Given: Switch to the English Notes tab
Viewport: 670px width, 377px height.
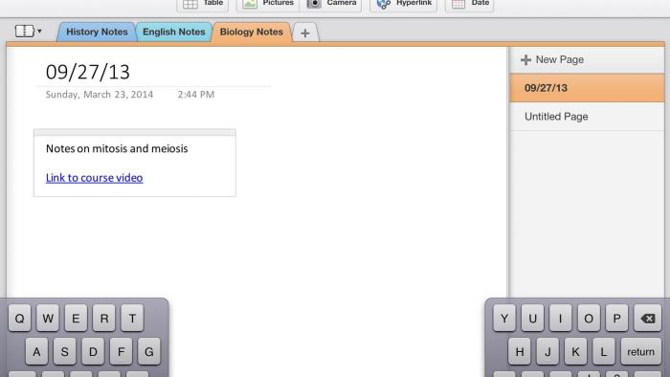Looking at the screenshot, I should click(x=174, y=32).
